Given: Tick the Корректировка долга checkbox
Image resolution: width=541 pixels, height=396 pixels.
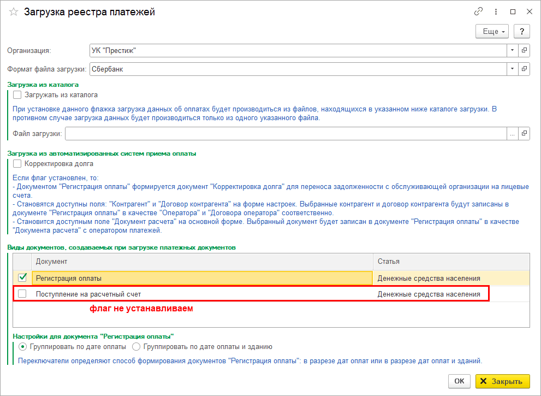Looking at the screenshot, I should tap(17, 163).
